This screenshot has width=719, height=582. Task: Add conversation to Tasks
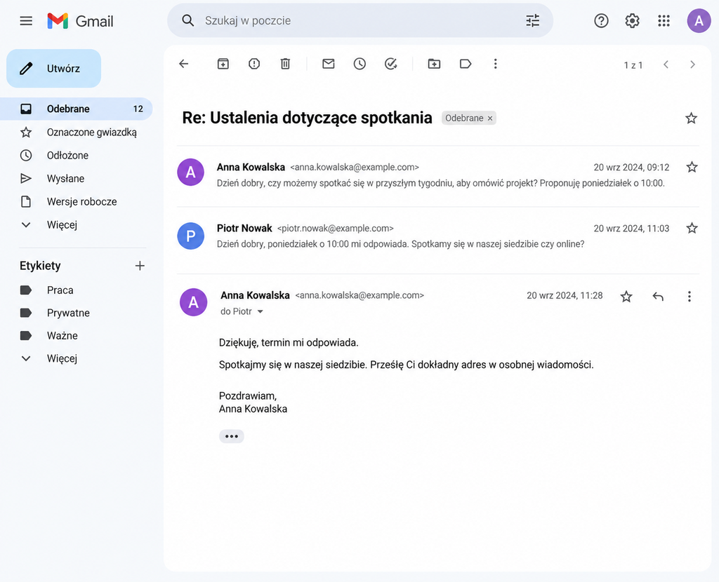point(390,64)
